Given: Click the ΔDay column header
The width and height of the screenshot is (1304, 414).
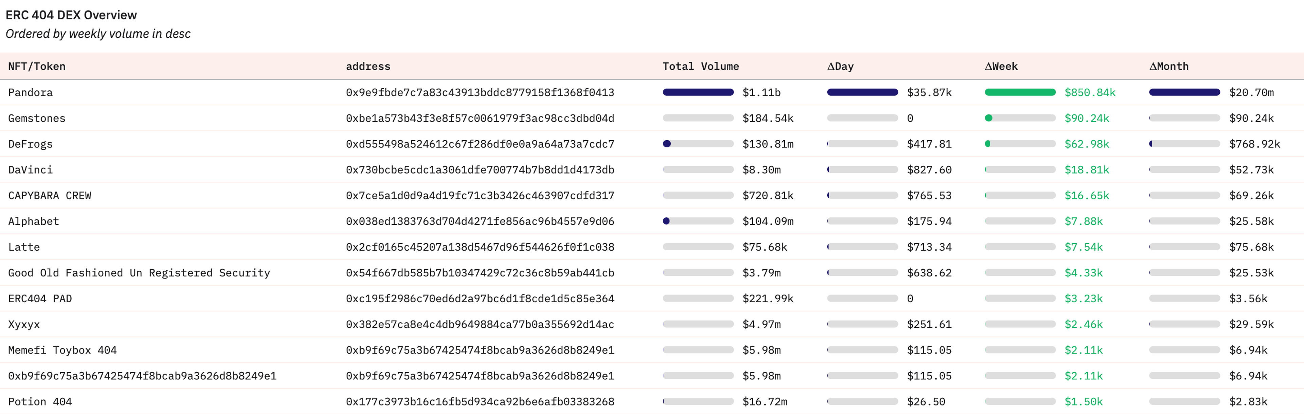Looking at the screenshot, I should coord(840,66).
